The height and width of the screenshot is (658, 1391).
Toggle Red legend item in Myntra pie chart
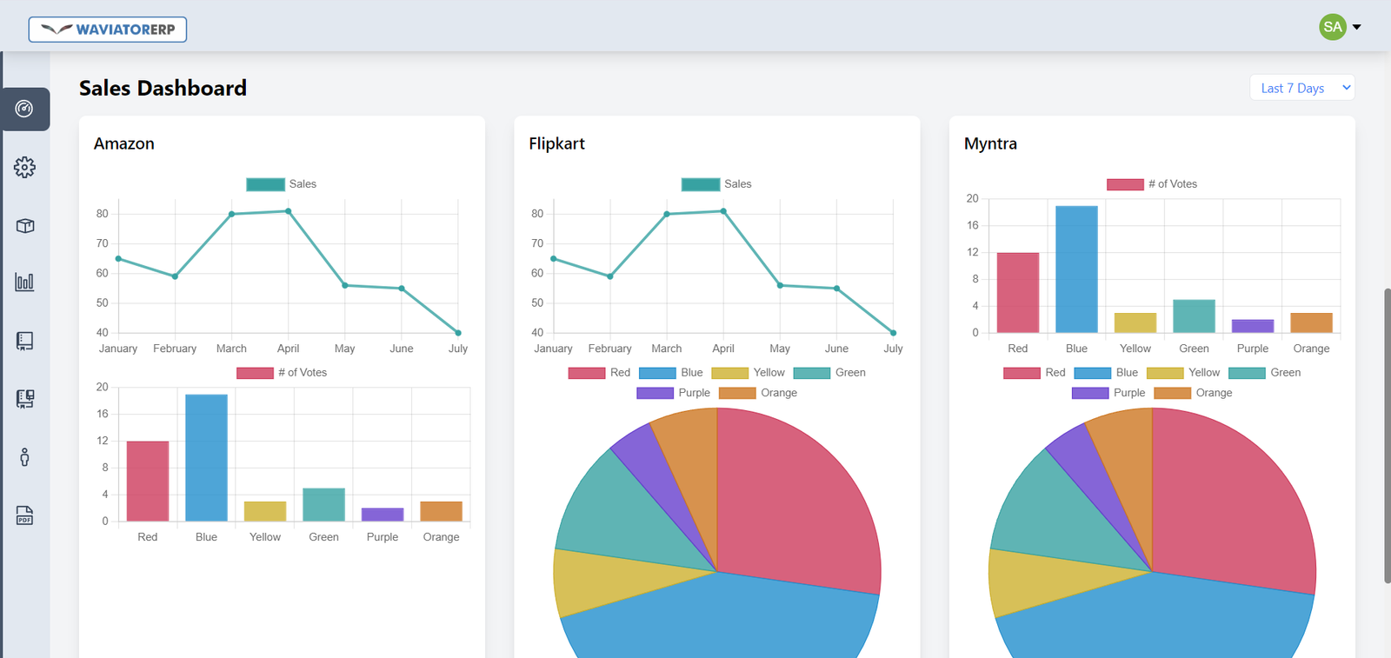point(1034,373)
